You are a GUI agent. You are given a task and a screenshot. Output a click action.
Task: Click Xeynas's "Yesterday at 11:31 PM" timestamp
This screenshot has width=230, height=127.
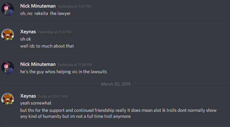click(54, 32)
